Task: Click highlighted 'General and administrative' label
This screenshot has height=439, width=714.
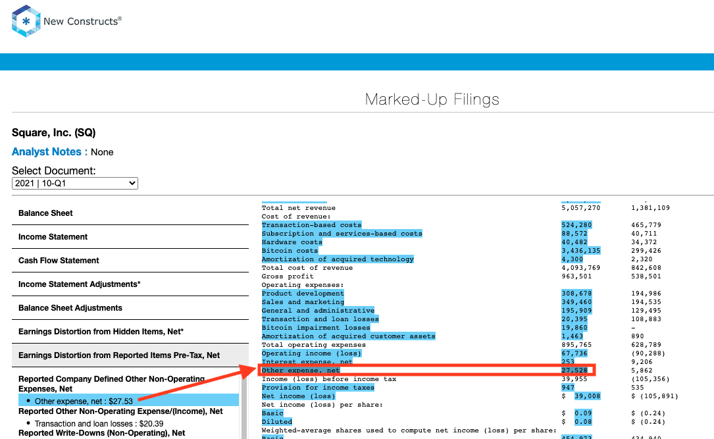Action: pos(318,311)
